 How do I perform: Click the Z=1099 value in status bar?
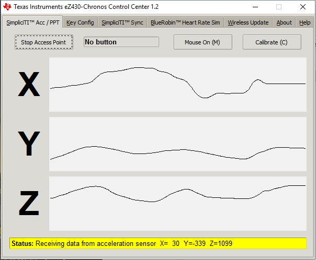coord(221,243)
